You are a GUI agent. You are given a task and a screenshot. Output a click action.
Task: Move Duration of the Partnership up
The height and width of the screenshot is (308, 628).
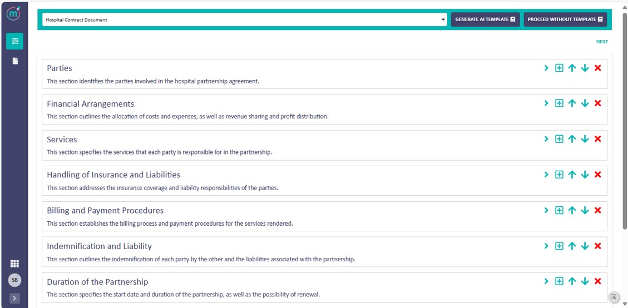tap(572, 281)
